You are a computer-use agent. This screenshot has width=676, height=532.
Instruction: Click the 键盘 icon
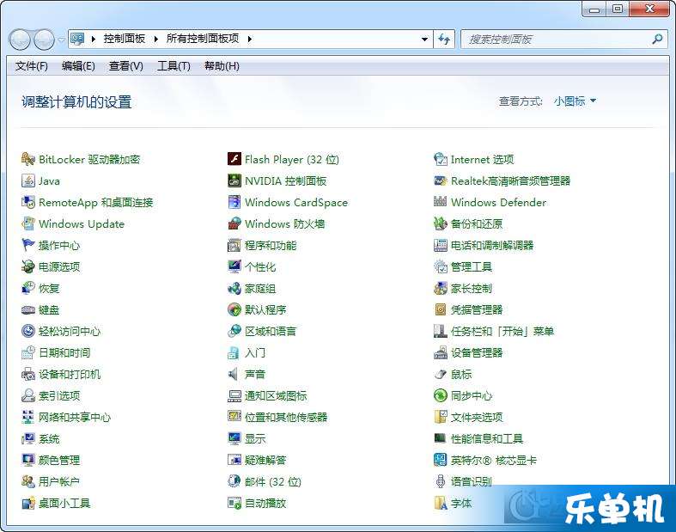click(28, 309)
